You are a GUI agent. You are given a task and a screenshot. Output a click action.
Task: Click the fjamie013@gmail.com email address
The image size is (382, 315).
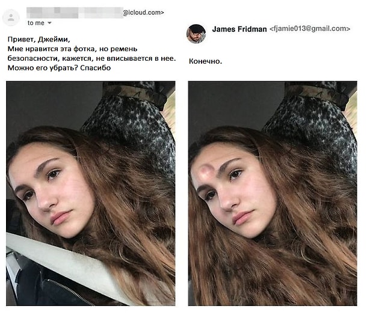[310, 29]
